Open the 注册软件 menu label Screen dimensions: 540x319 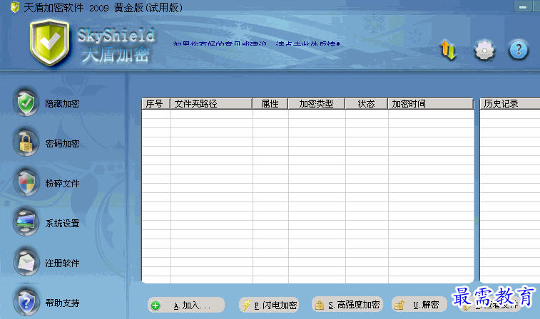pyautogui.click(x=62, y=263)
